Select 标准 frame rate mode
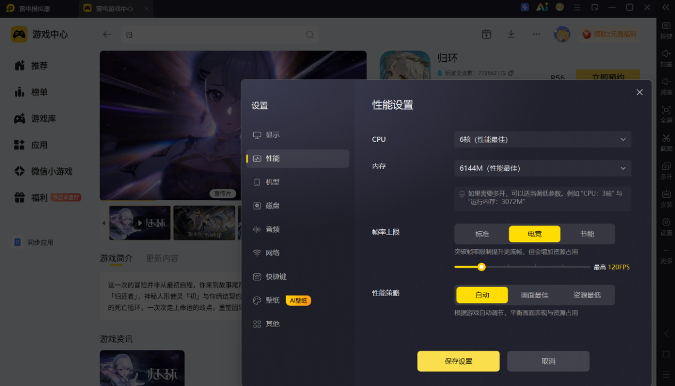Screen dimensions: 675x386 coord(482,234)
